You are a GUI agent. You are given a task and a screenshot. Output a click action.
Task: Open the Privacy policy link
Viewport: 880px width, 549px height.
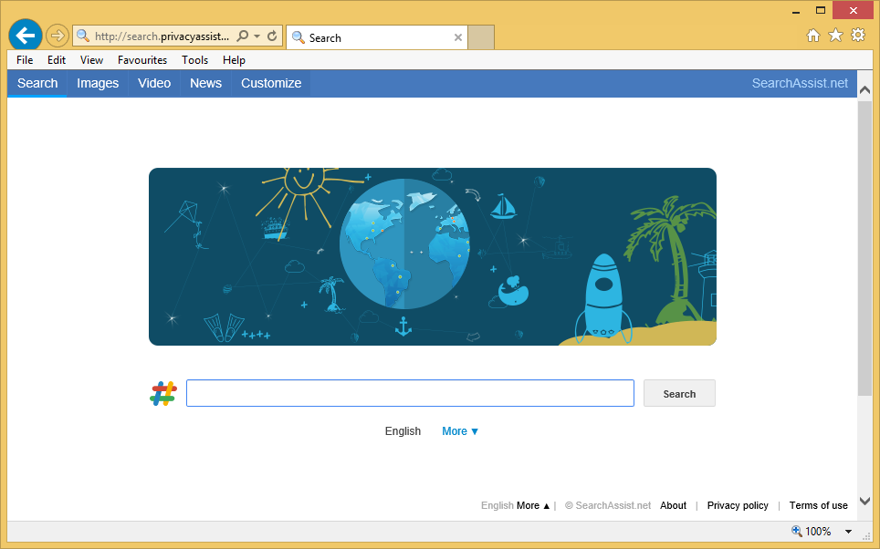(x=738, y=505)
